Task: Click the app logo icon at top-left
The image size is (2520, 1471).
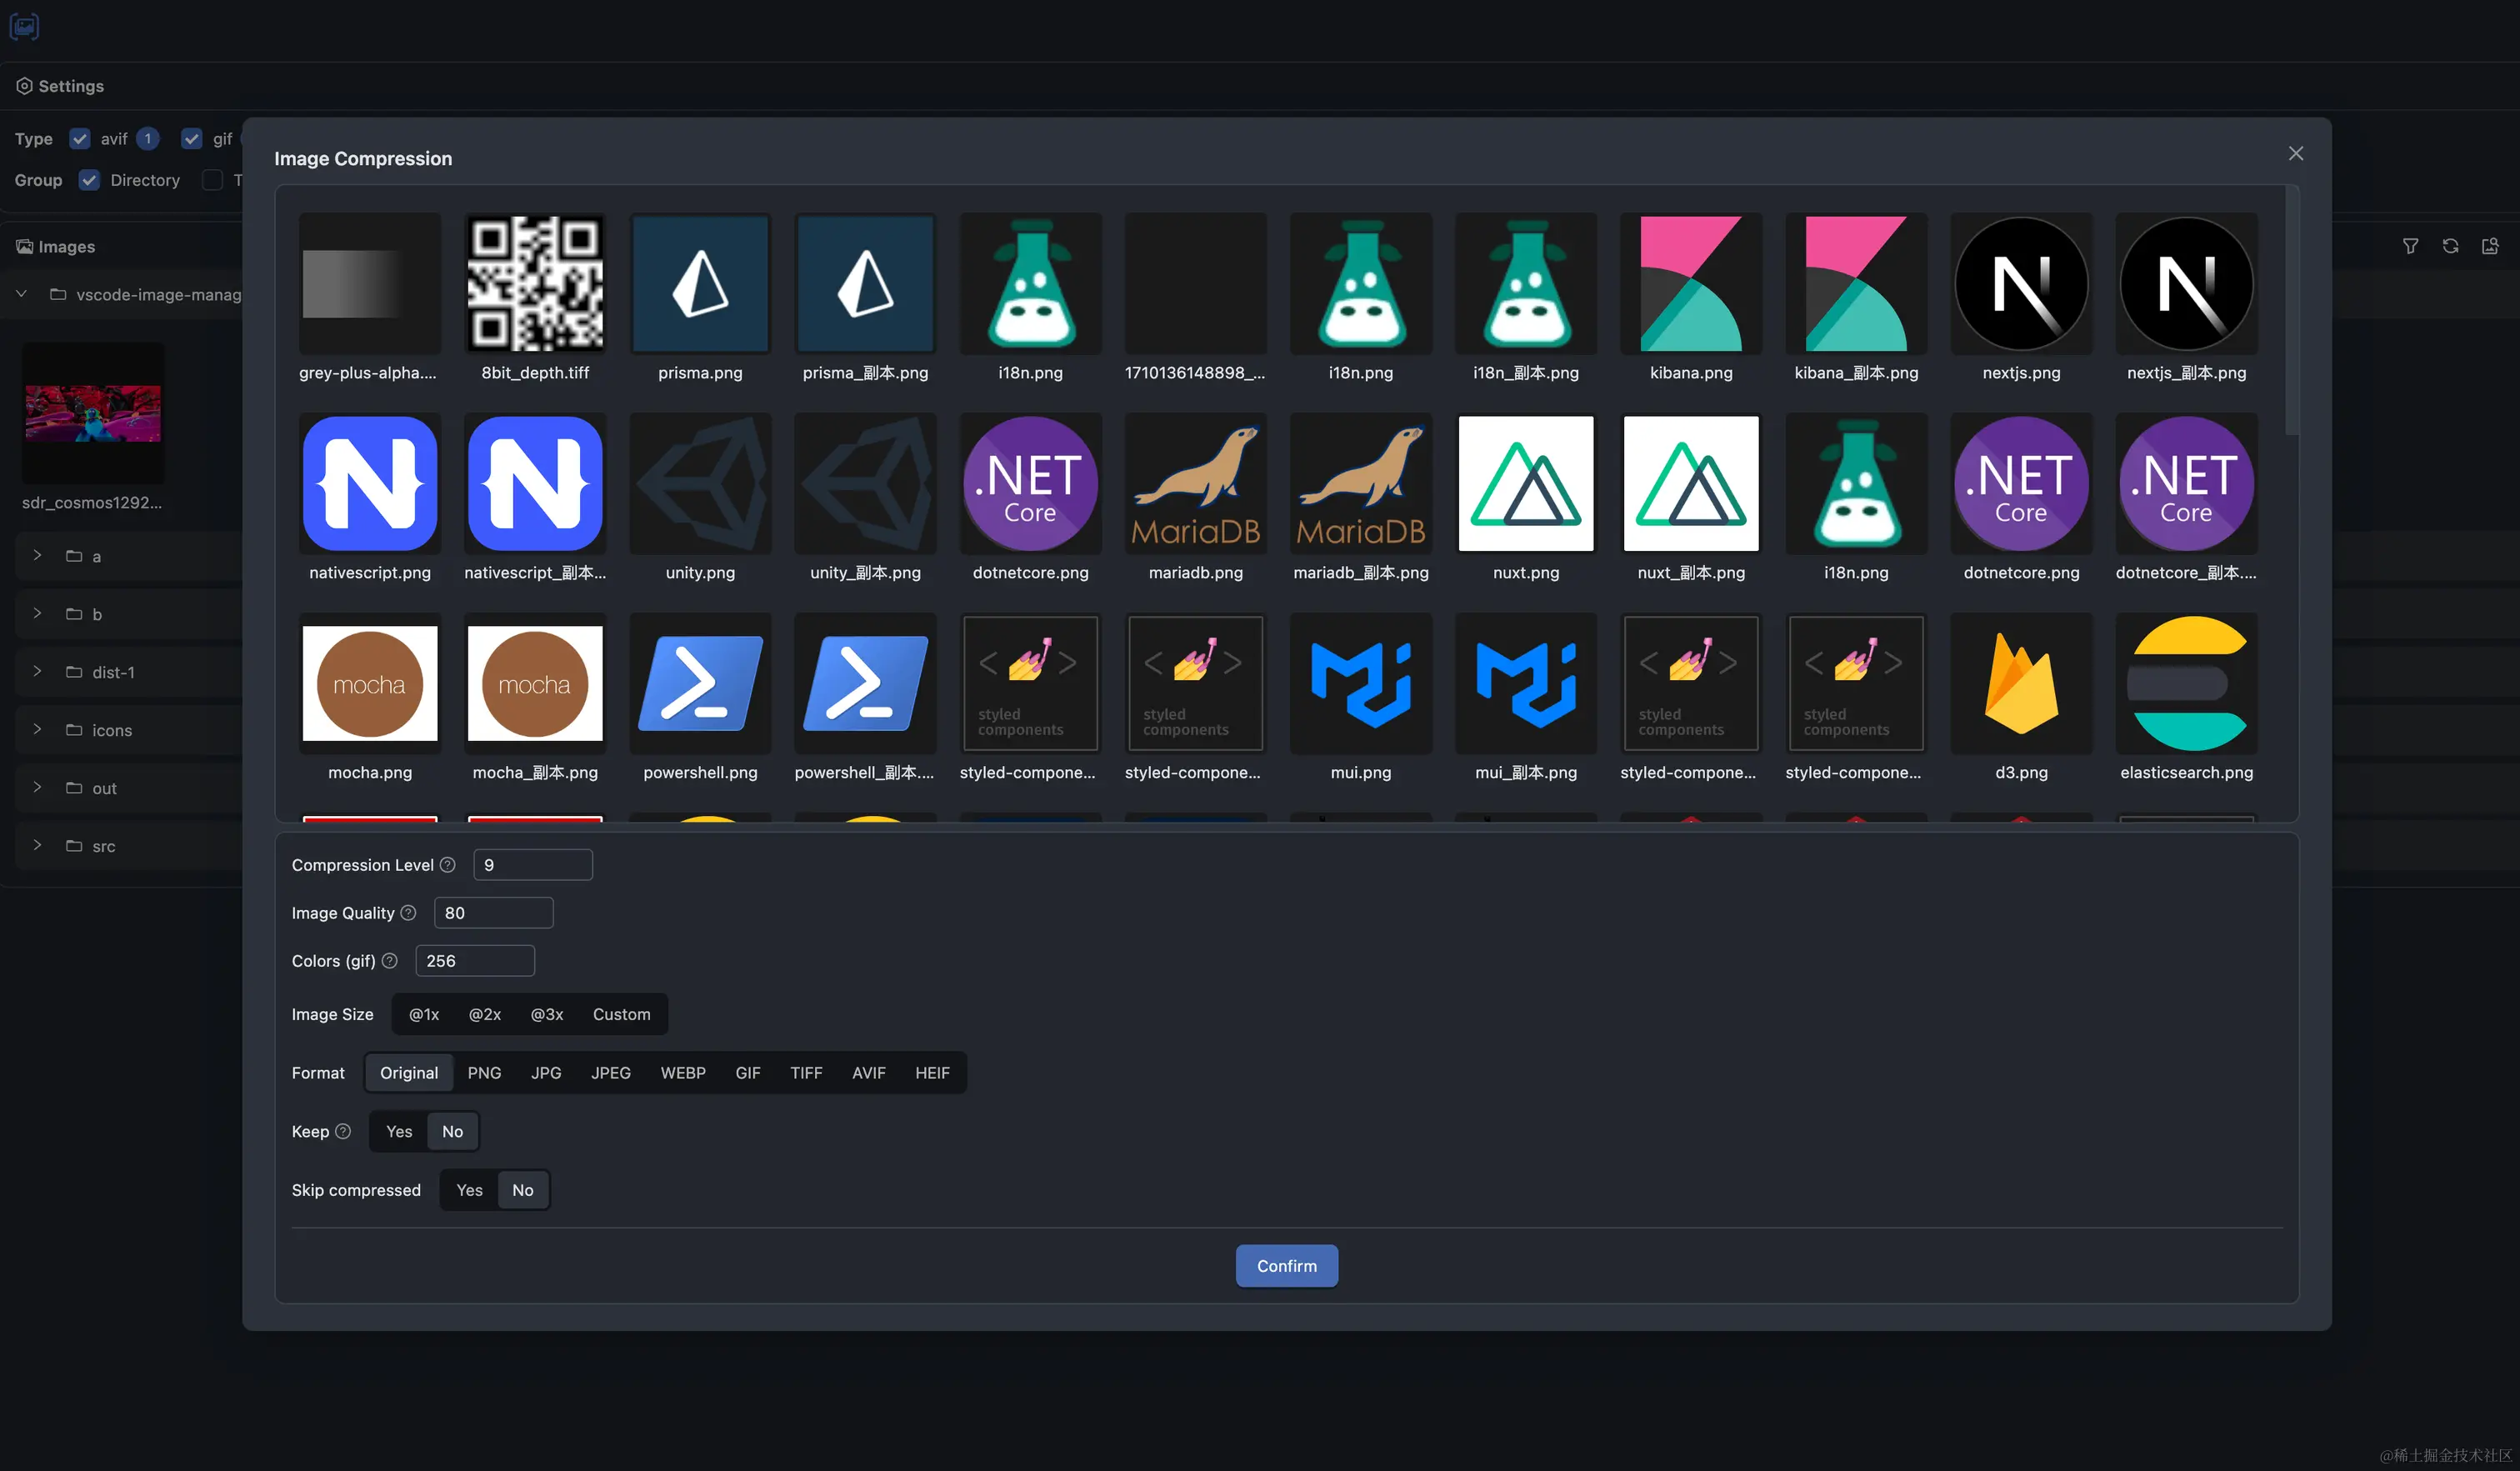Action: (24, 26)
